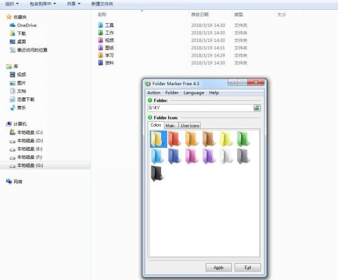The height and width of the screenshot is (280, 338).
Task: Select the 资料 folder in file list
Action: [x=106, y=63]
